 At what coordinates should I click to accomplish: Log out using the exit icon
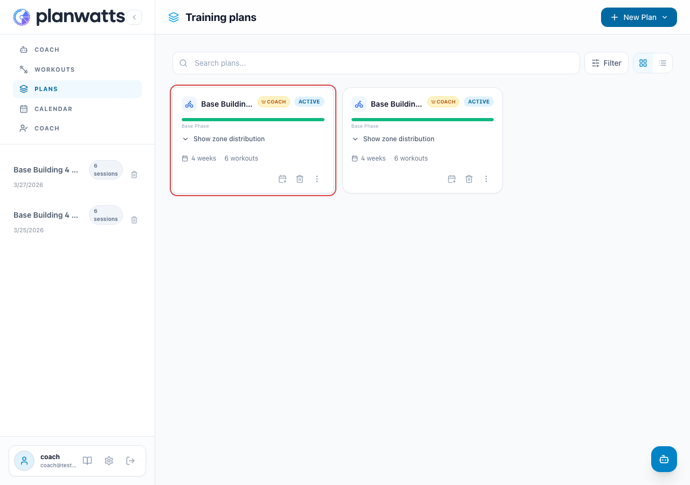click(x=130, y=461)
